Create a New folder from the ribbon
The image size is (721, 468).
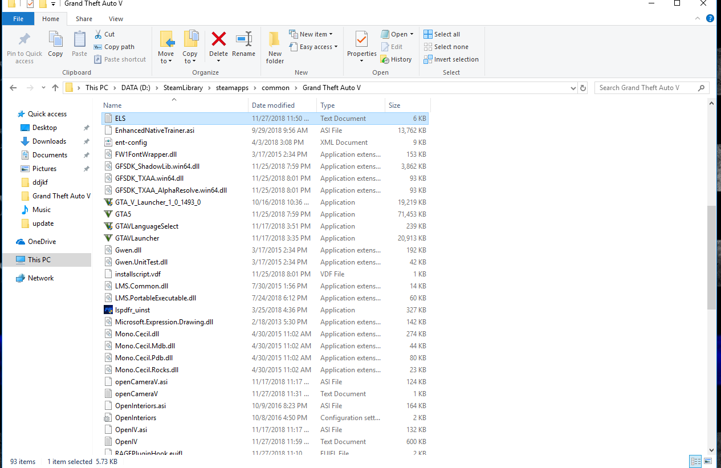pyautogui.click(x=275, y=47)
